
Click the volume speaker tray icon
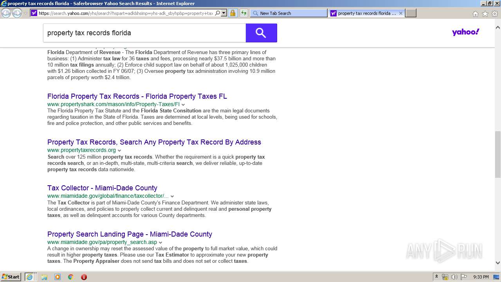tap(454, 277)
